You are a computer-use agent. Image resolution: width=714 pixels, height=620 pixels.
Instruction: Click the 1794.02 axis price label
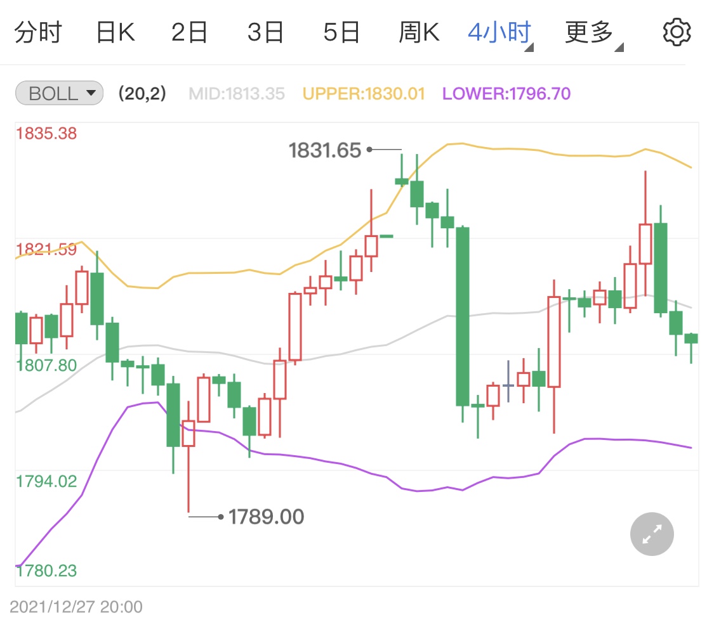[46, 481]
